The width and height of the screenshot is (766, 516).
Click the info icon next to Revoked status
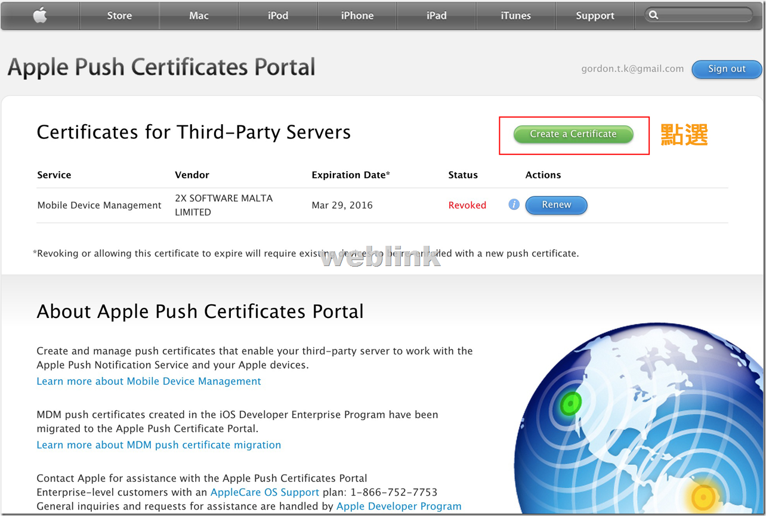[x=514, y=205]
